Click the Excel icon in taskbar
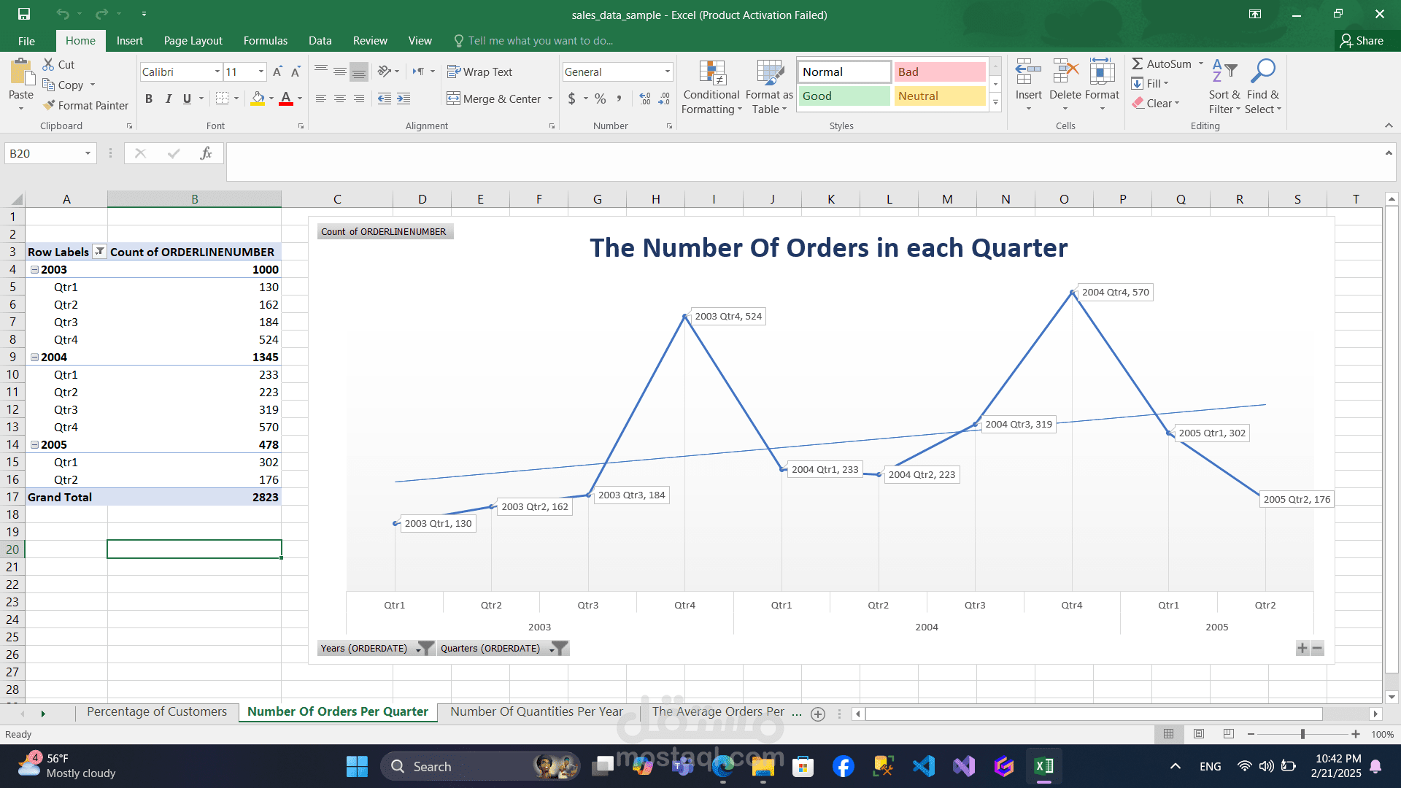1401x788 pixels. point(1043,766)
